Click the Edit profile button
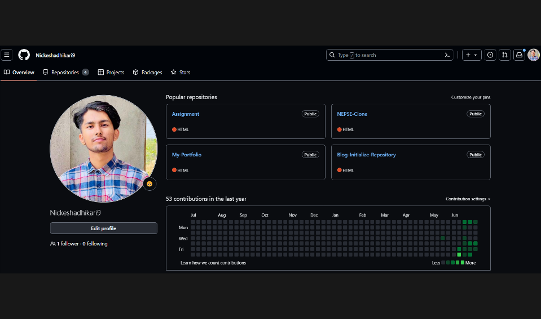541x319 pixels. [x=103, y=228]
